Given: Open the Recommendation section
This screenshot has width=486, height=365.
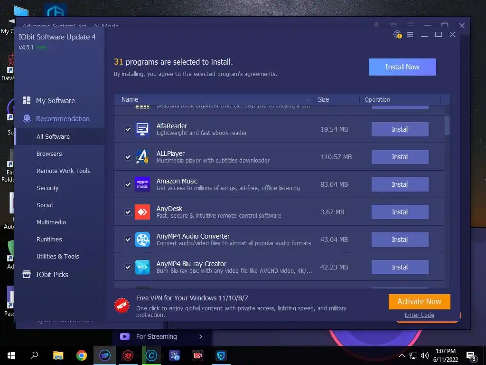Looking at the screenshot, I should (63, 118).
